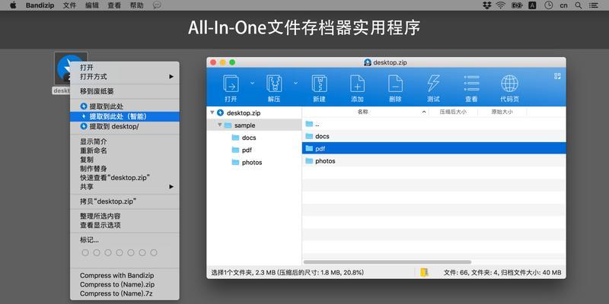The width and height of the screenshot is (609, 304).
Task: Click the 测试 test archive icon
Action: (x=433, y=84)
